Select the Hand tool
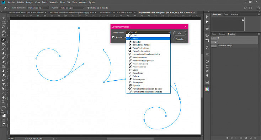The image size is (261, 140). (3, 97)
